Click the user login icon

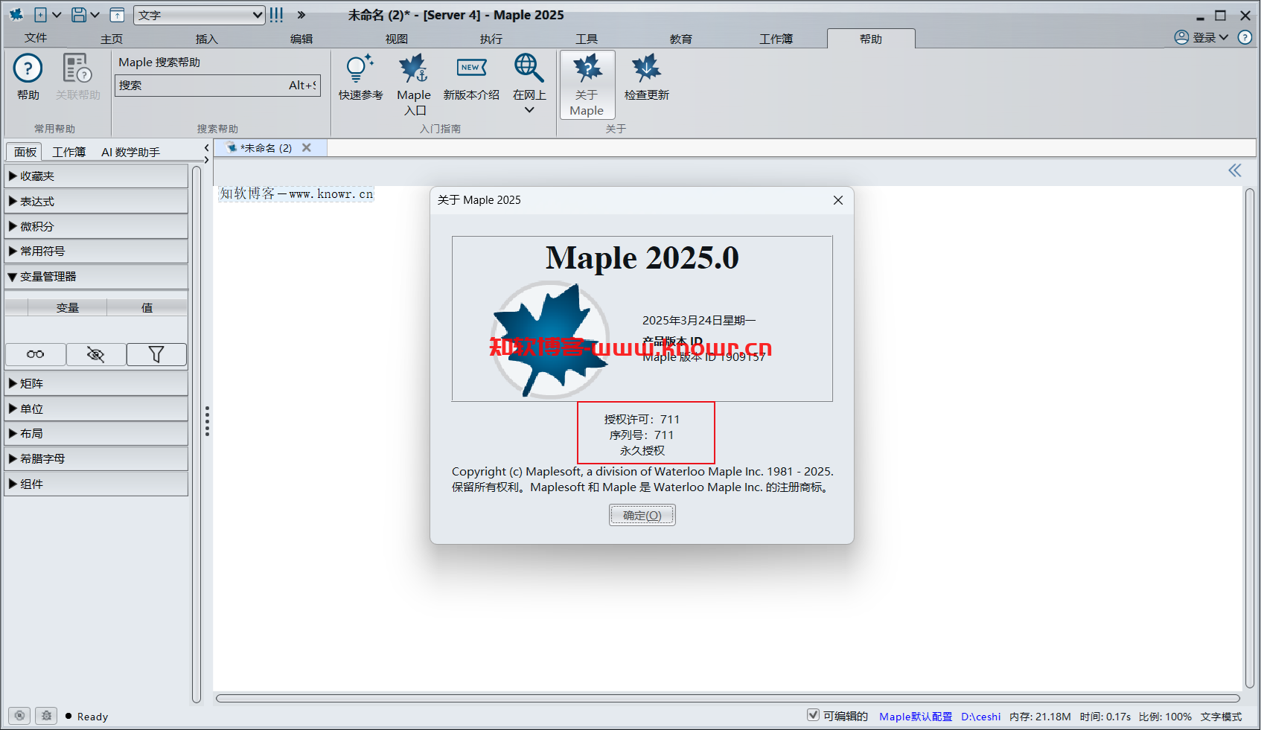click(1181, 37)
